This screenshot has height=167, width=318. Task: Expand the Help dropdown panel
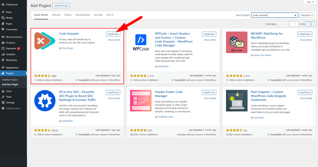(310, 2)
